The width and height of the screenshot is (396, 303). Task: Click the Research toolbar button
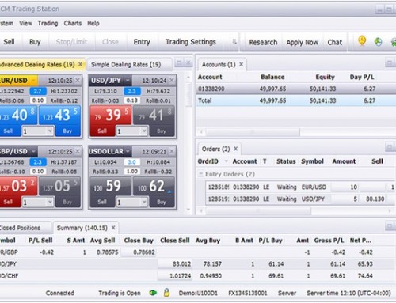pos(263,42)
